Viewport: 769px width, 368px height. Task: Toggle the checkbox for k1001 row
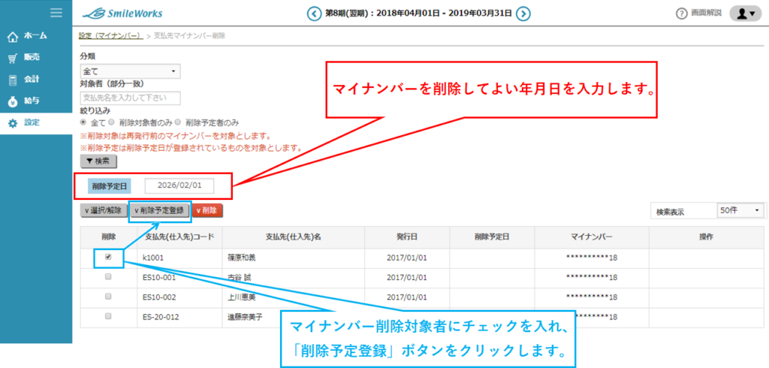click(109, 257)
